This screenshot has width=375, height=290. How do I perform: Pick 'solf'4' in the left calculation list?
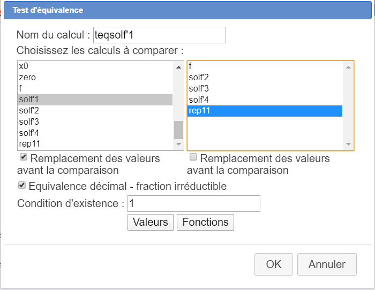29,133
